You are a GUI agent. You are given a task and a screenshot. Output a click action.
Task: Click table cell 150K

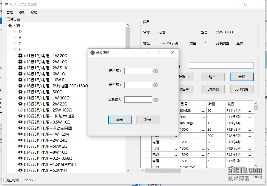pos(193,154)
